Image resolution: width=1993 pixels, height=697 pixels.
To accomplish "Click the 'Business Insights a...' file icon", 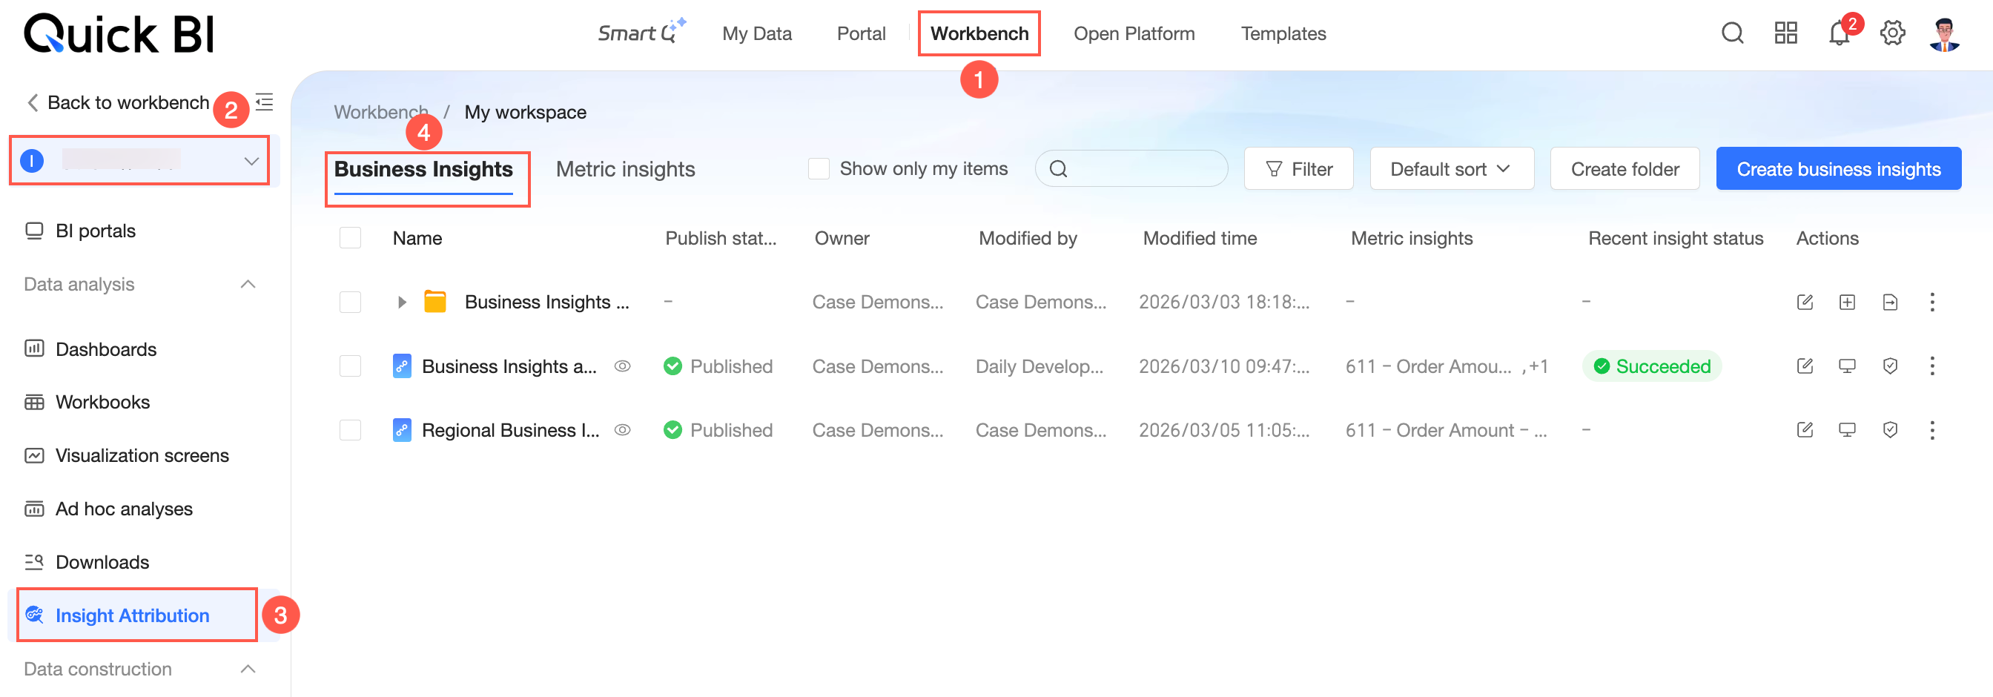I will click(402, 366).
